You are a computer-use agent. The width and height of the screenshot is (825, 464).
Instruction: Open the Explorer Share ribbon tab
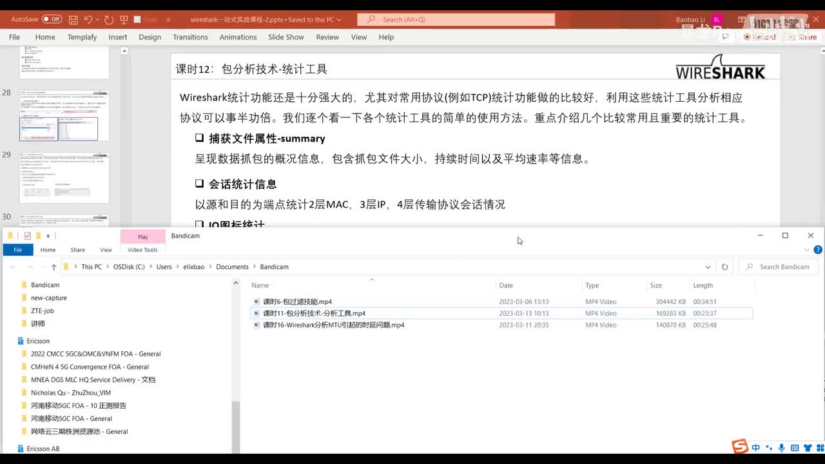pos(77,249)
